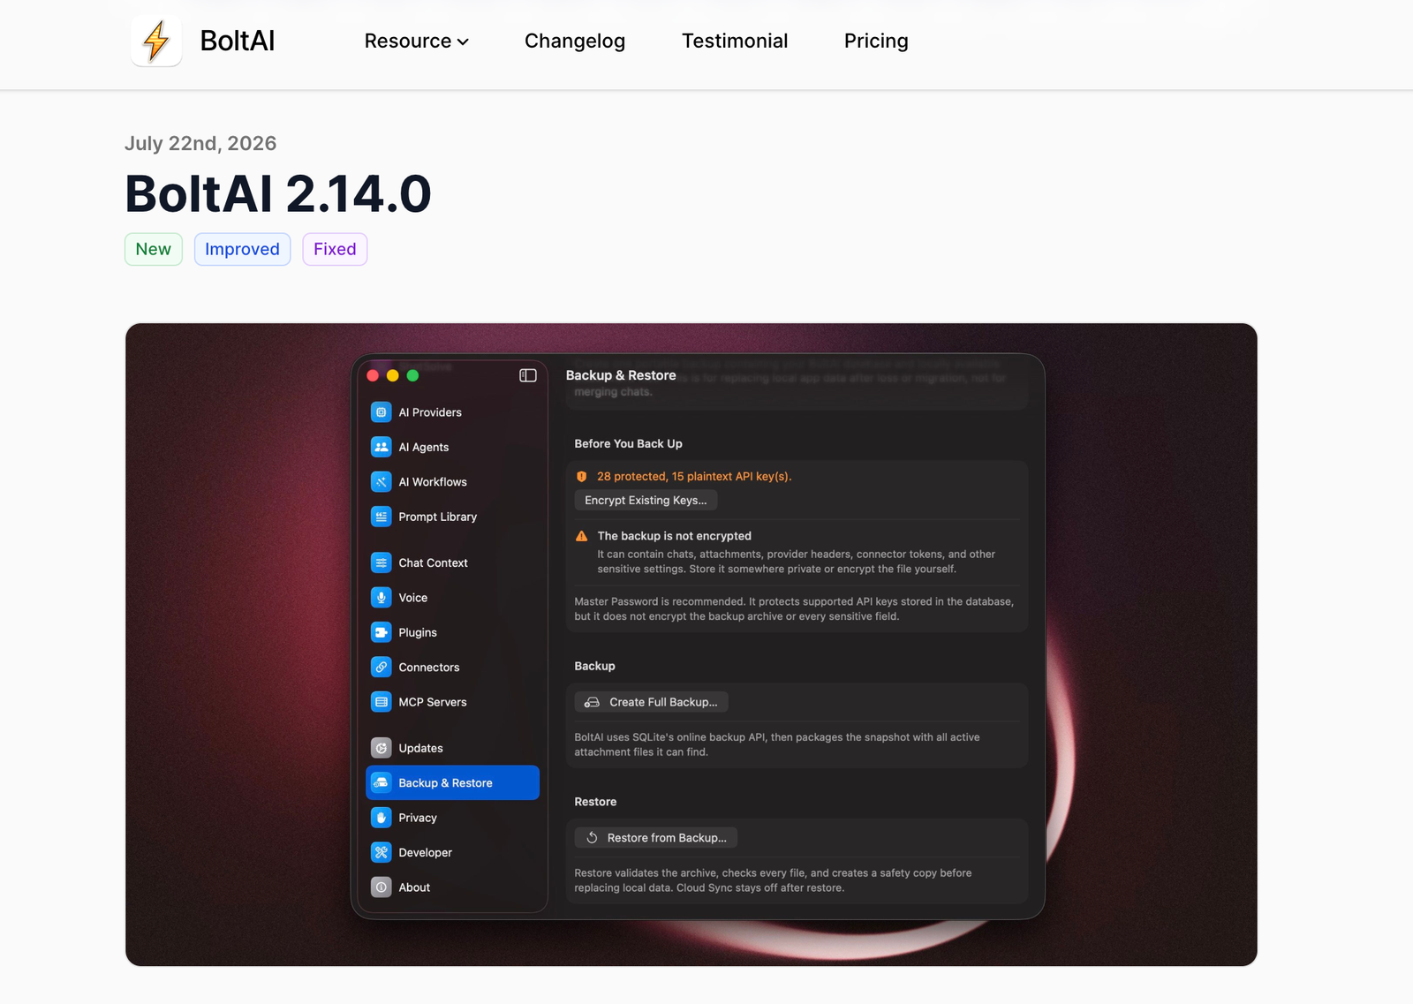Click the 'Before You Back Up' heading

click(629, 444)
